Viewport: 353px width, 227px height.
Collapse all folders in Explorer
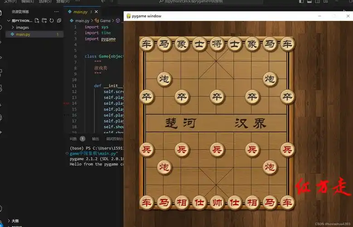59,20
